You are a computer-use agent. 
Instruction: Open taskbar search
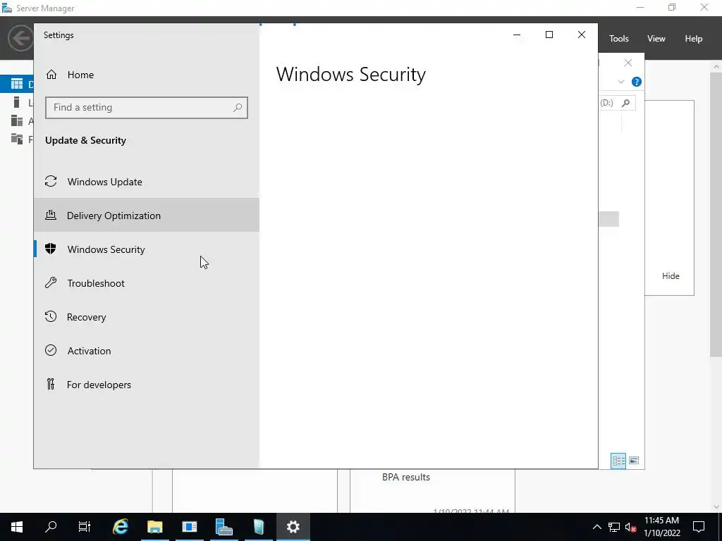(x=51, y=527)
